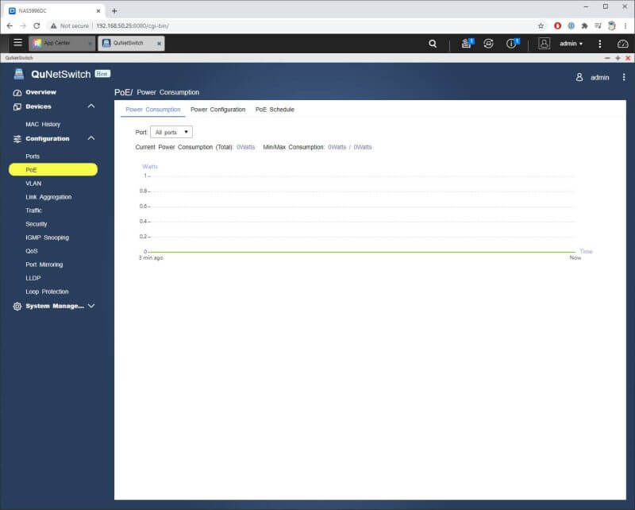This screenshot has width=635, height=510.
Task: Click browser back arrow
Action: click(10, 25)
